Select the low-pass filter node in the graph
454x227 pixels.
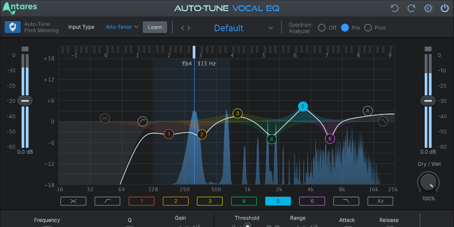click(383, 121)
